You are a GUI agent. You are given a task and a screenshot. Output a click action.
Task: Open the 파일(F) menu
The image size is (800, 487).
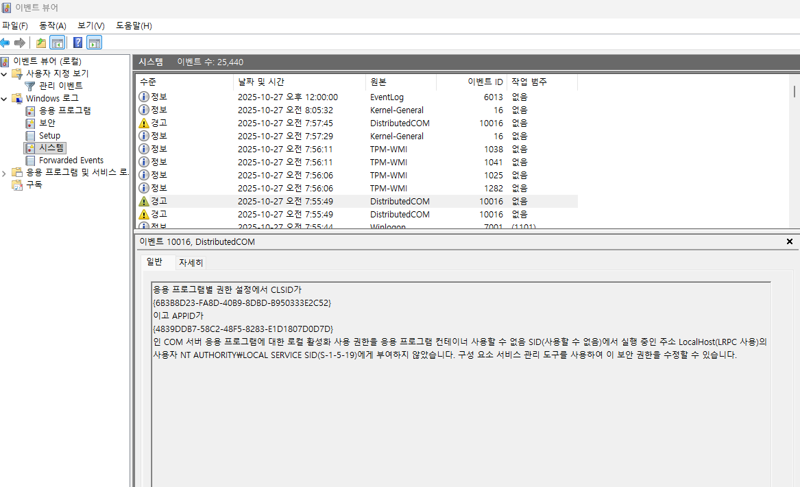15,25
